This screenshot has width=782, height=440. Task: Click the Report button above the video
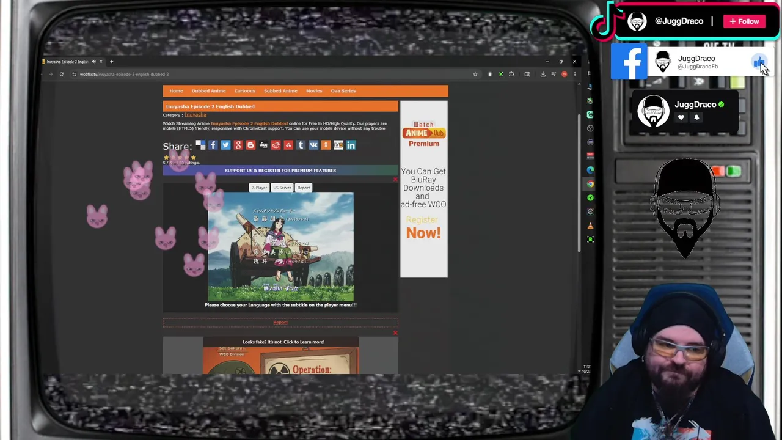pos(304,188)
